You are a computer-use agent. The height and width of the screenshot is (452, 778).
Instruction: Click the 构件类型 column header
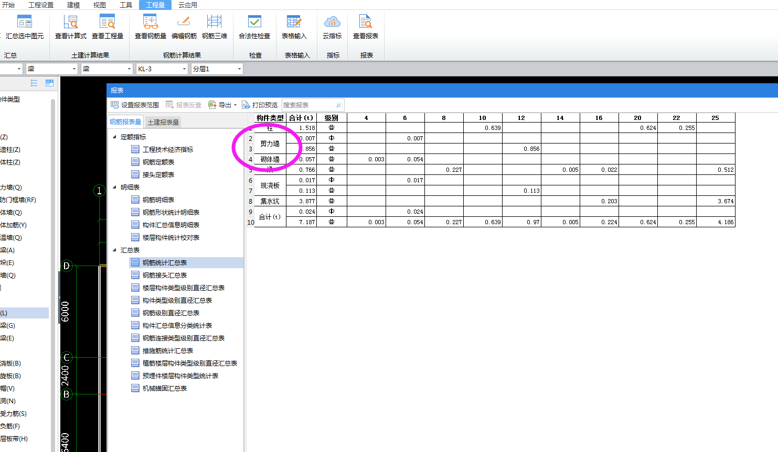270,118
